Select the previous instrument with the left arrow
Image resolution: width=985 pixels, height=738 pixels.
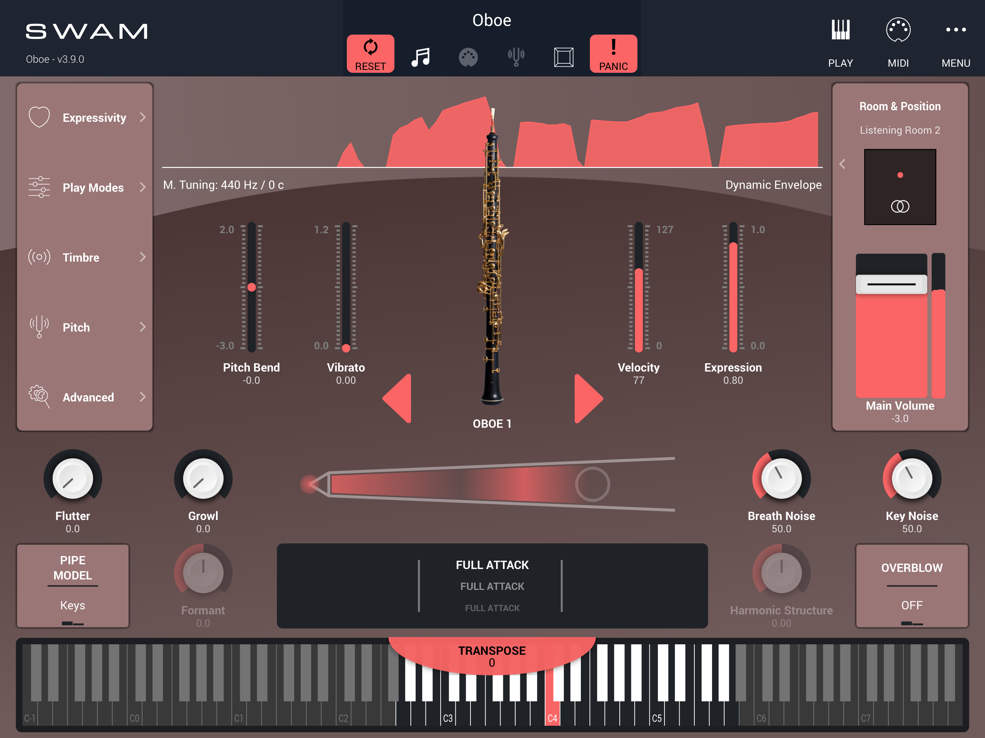[397, 399]
